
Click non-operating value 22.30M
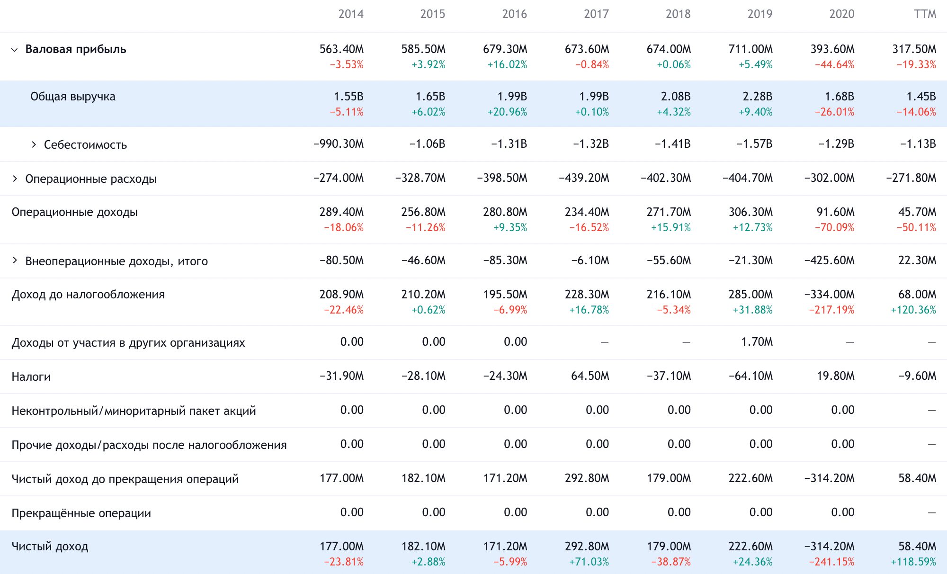click(918, 260)
